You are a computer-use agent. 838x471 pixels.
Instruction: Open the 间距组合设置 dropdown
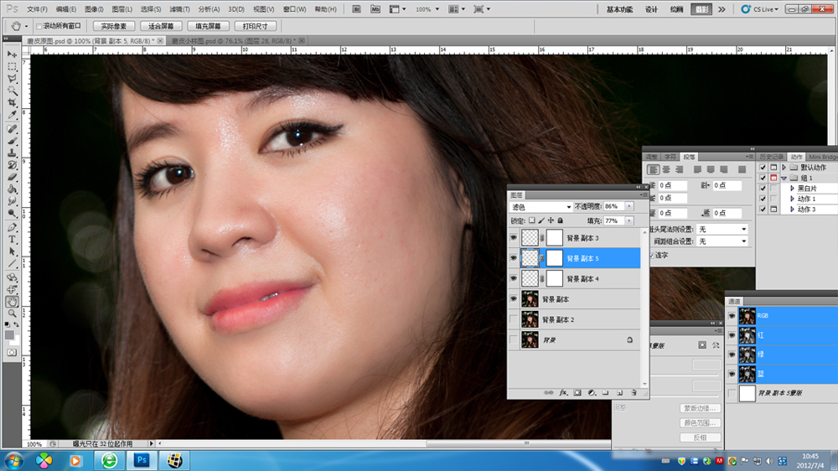[x=722, y=241]
